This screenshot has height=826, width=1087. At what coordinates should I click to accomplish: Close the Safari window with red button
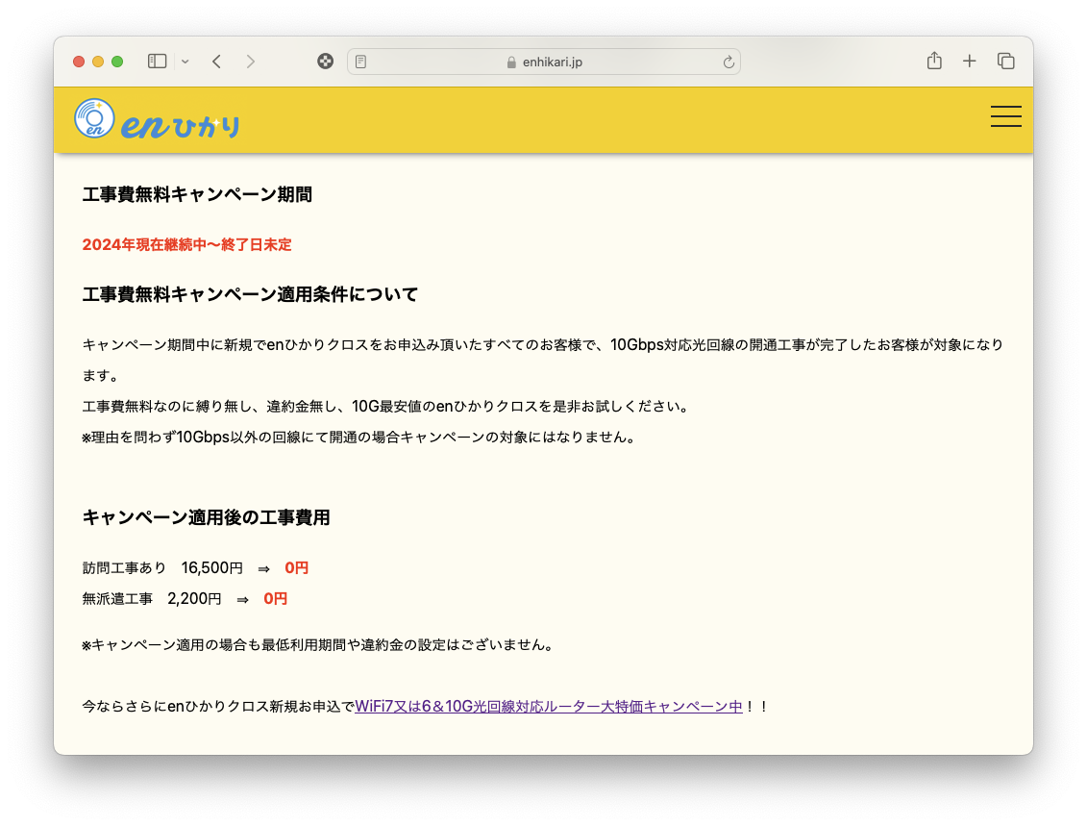[79, 62]
